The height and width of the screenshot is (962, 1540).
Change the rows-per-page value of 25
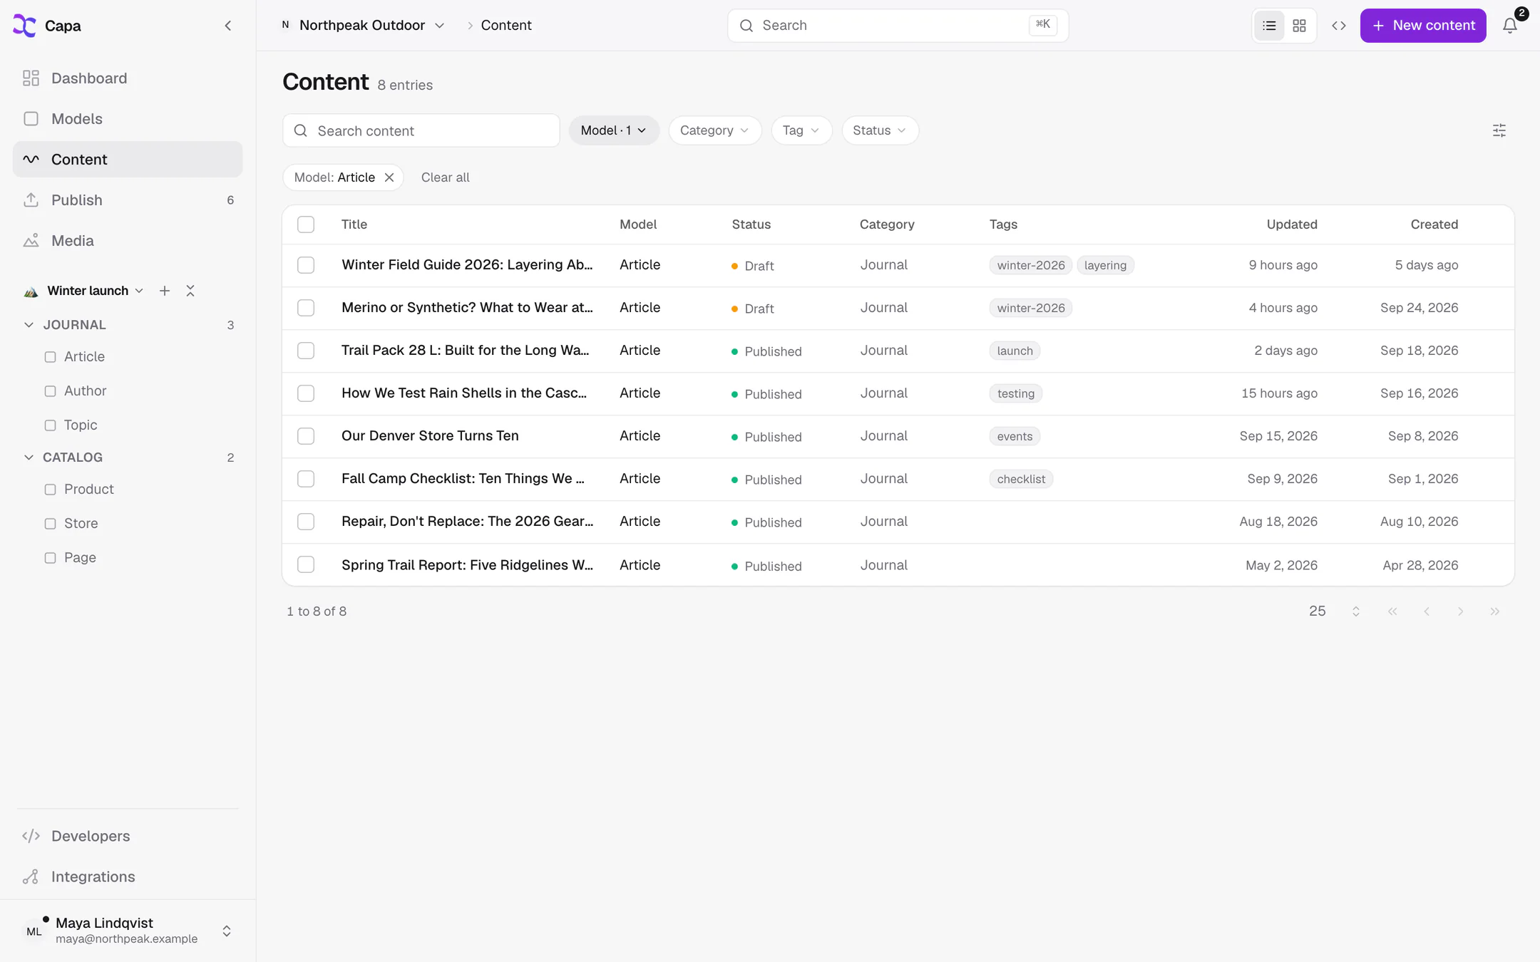coord(1335,611)
